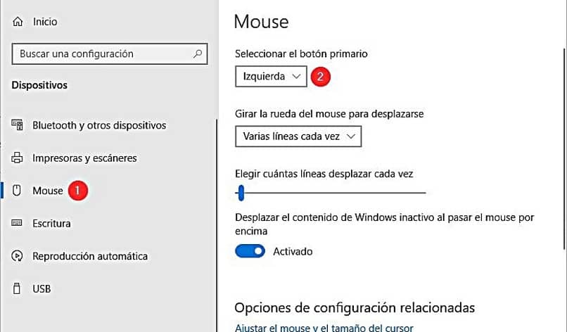Click the printer icon in sidebar
The image size is (567, 332).
[x=18, y=158]
